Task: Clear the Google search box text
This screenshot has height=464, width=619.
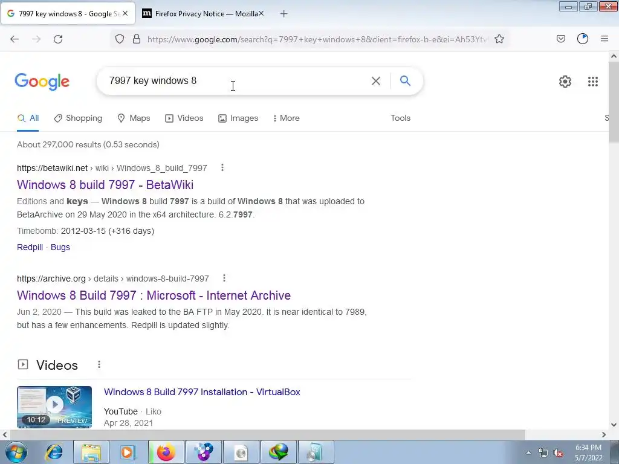Action: pos(376,81)
